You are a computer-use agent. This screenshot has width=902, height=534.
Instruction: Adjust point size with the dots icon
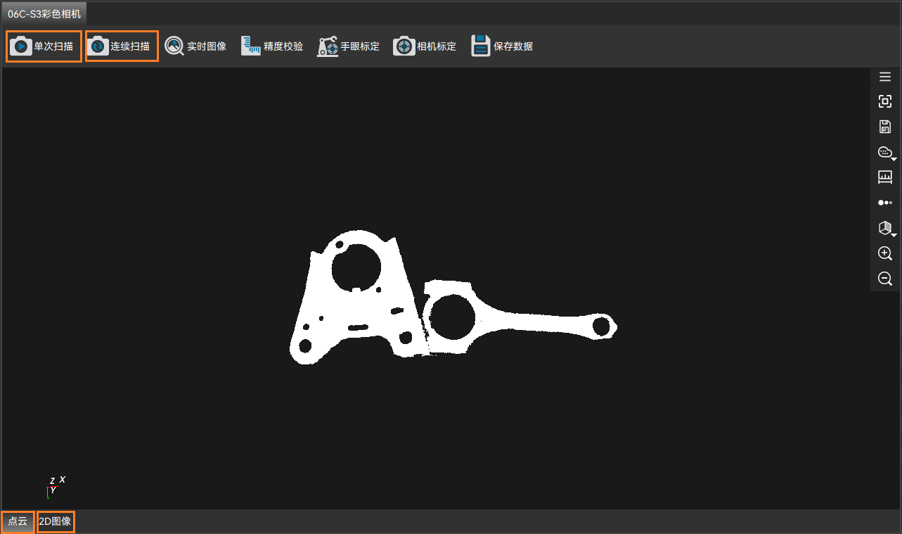coord(885,203)
